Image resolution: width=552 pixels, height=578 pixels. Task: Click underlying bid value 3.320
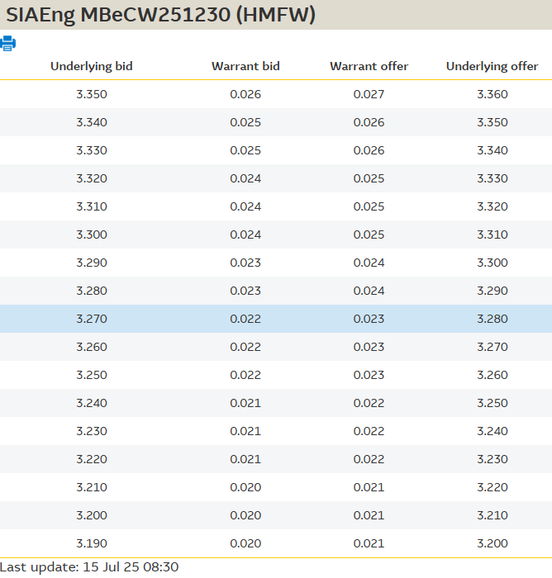click(x=92, y=178)
